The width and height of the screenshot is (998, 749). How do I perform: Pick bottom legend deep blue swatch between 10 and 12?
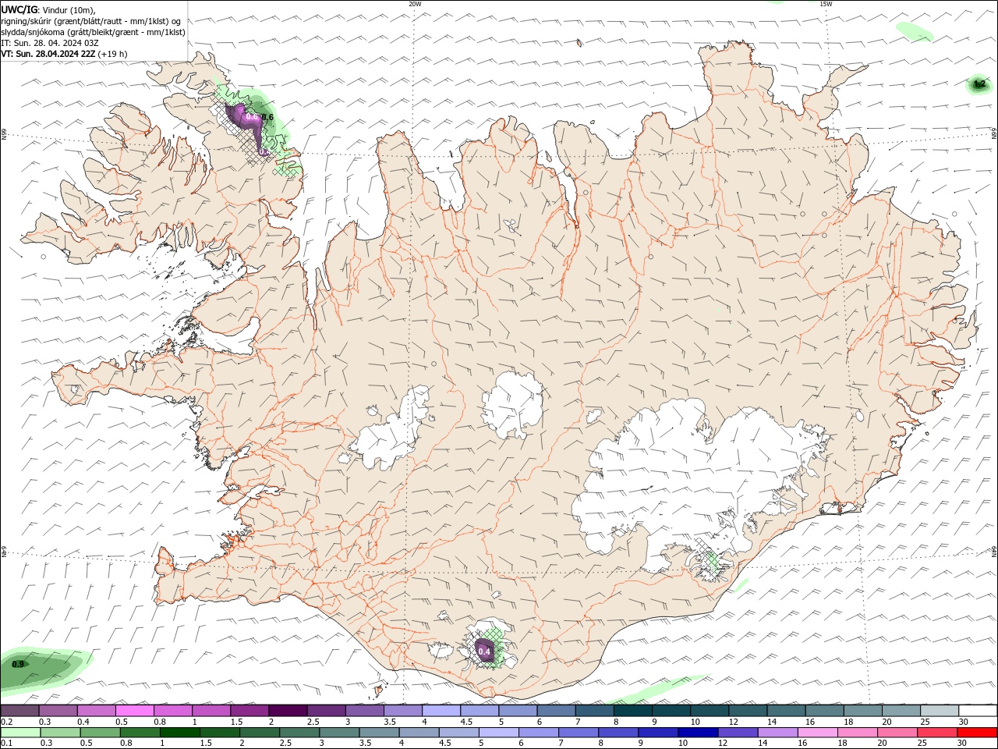click(697, 733)
